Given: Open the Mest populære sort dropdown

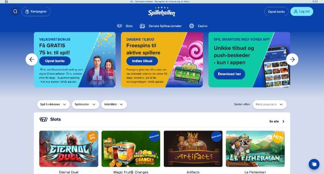Looking at the screenshot, I should 270,104.
